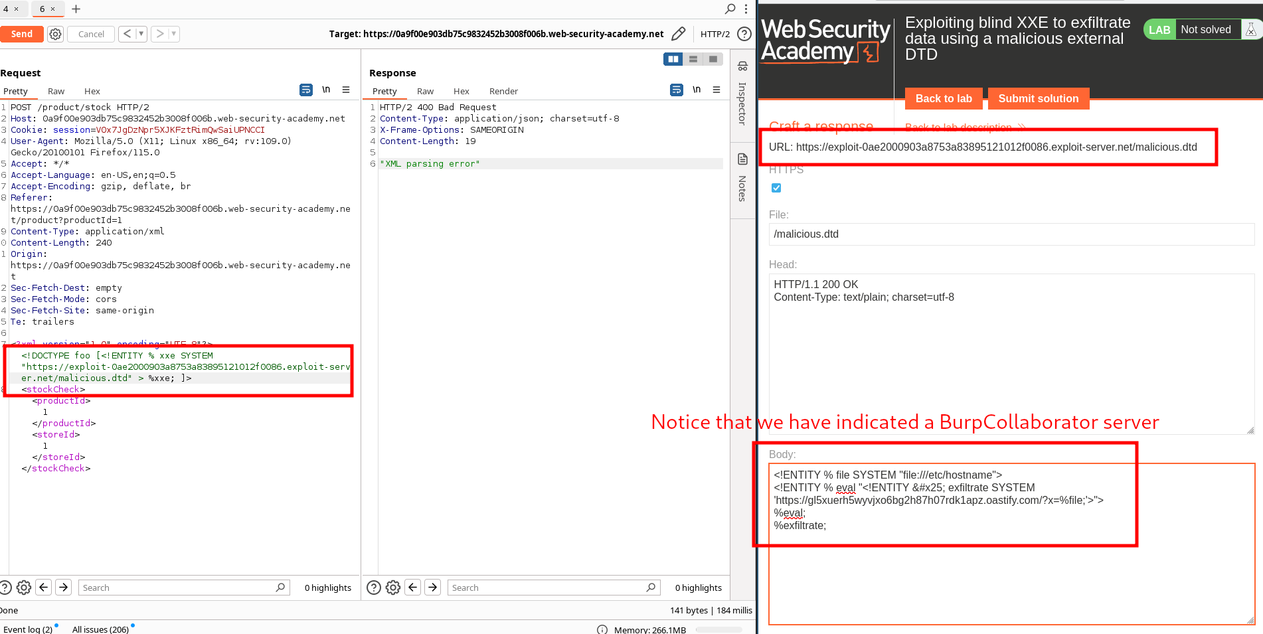Open the history forward dropdown arrow
Viewport: 1263px width, 634px height.
click(174, 33)
